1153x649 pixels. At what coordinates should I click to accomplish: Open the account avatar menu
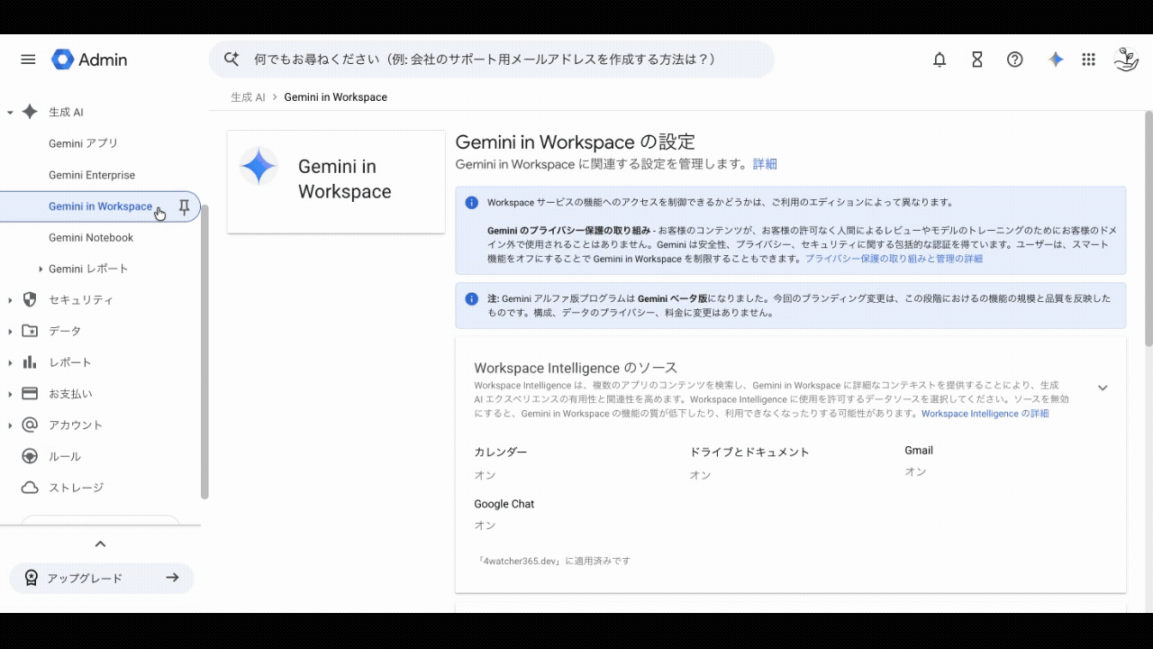[1127, 59]
